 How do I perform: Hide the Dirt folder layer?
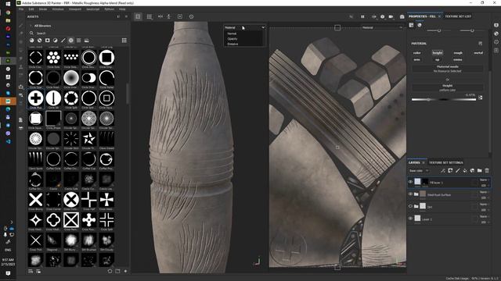[410, 206]
